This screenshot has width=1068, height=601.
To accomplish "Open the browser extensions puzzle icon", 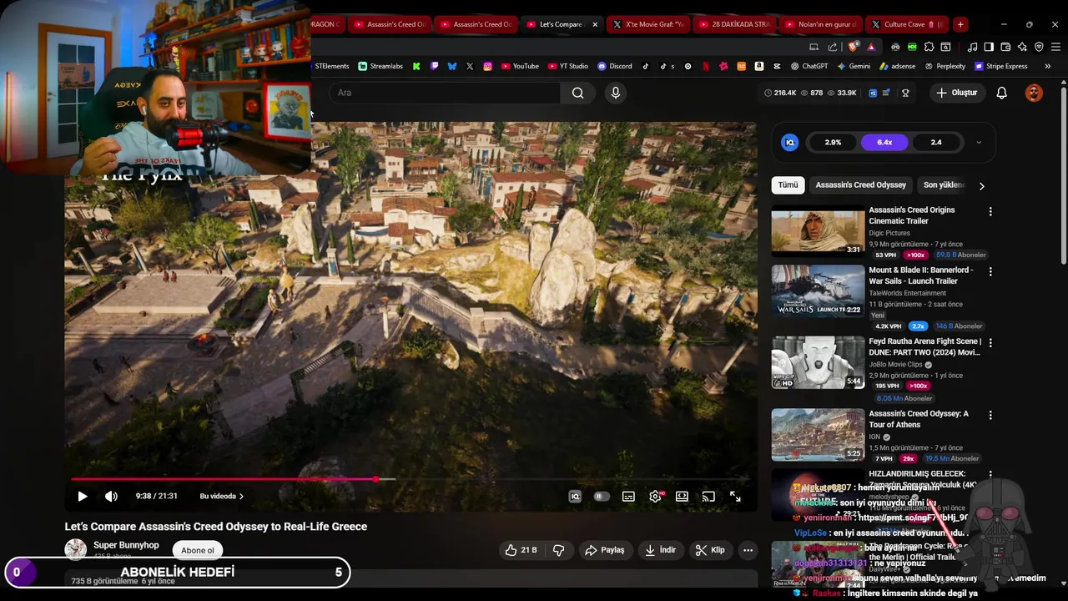I will (x=929, y=47).
